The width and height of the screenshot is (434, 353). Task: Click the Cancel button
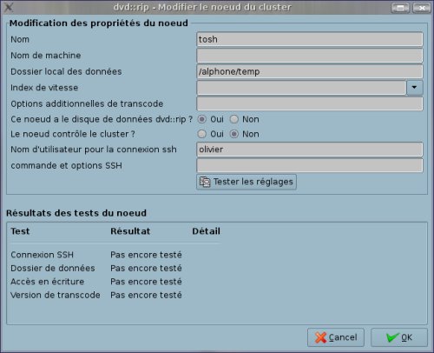(x=336, y=337)
